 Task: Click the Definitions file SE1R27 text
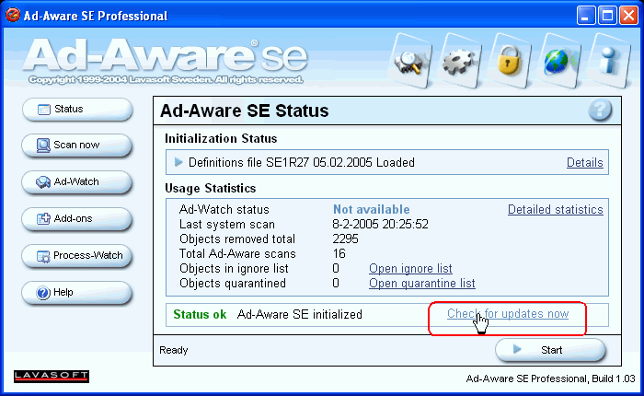(302, 162)
